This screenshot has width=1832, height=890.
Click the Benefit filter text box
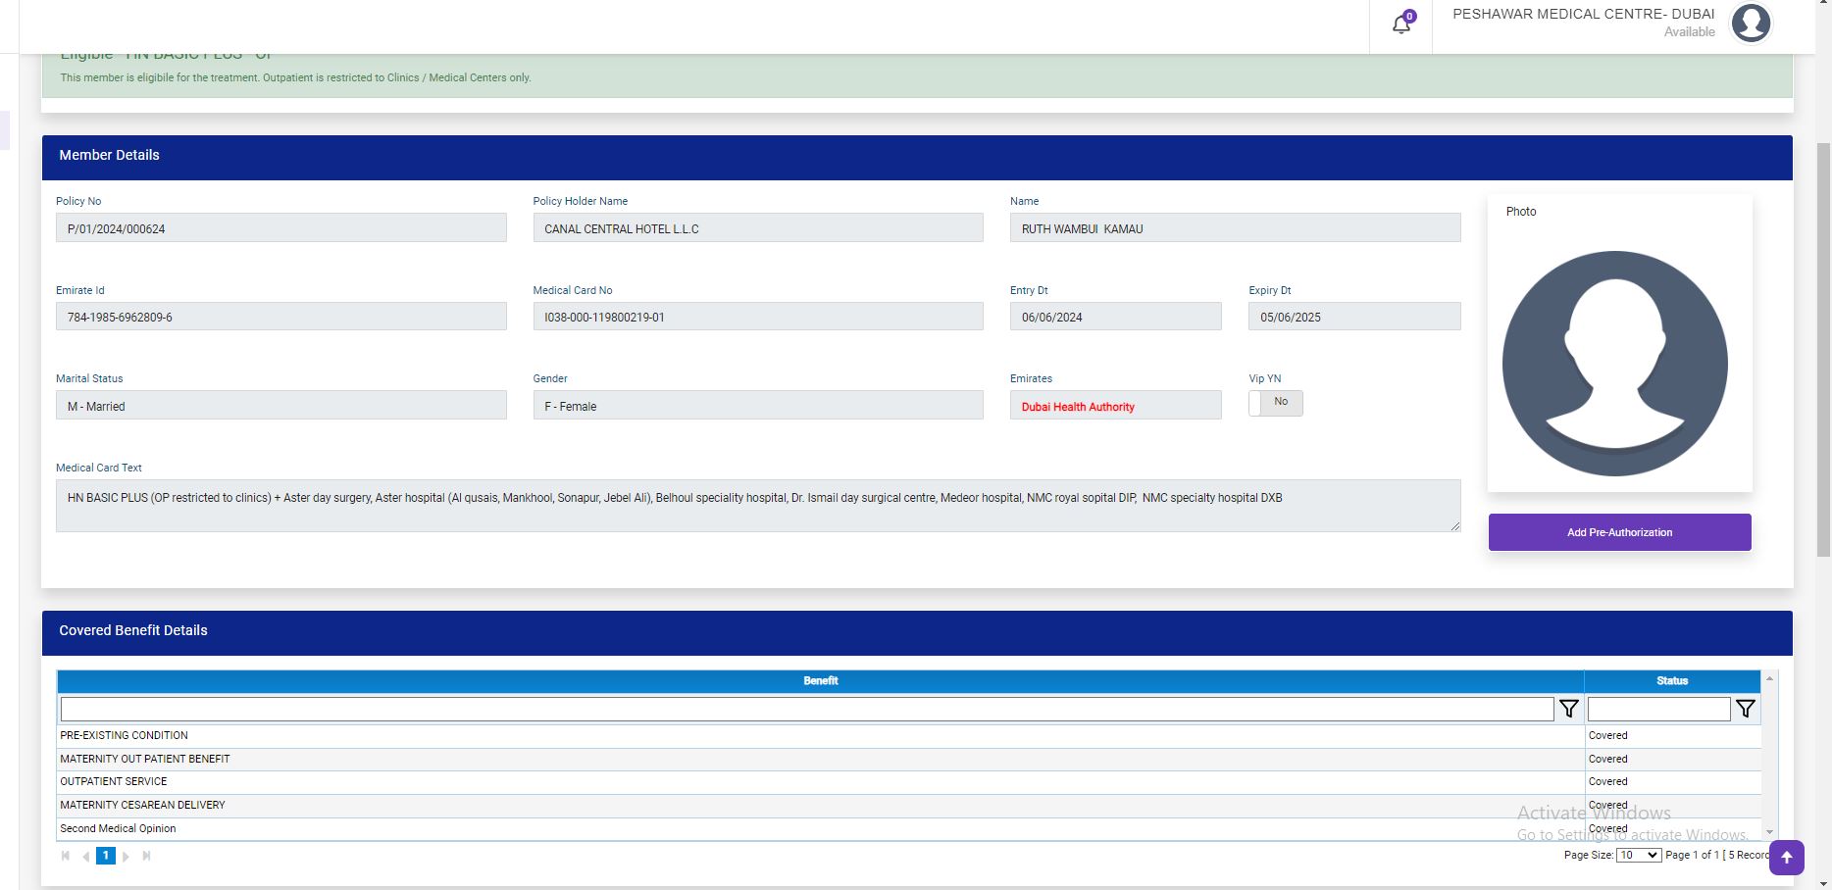point(806,709)
